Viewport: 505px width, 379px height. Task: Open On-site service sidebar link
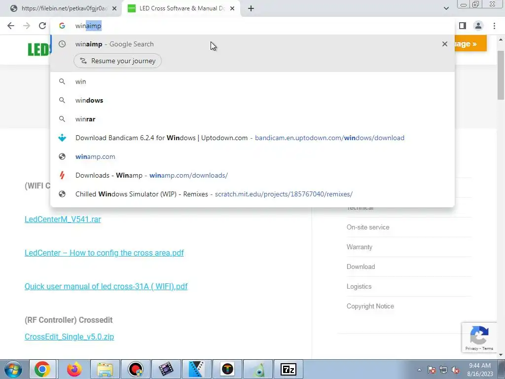(368, 227)
